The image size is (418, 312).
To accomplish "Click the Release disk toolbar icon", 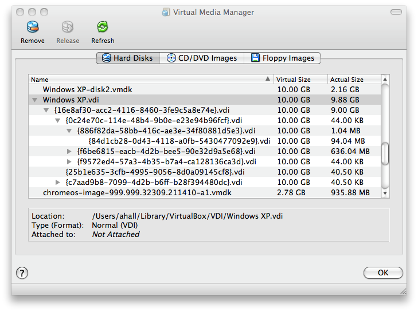I will click(x=68, y=27).
